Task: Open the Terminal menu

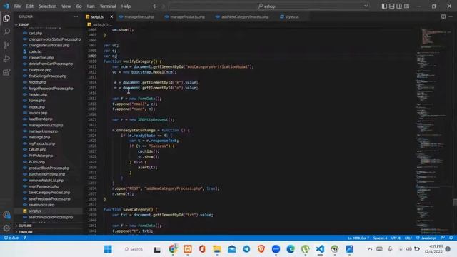Action: tap(108, 6)
